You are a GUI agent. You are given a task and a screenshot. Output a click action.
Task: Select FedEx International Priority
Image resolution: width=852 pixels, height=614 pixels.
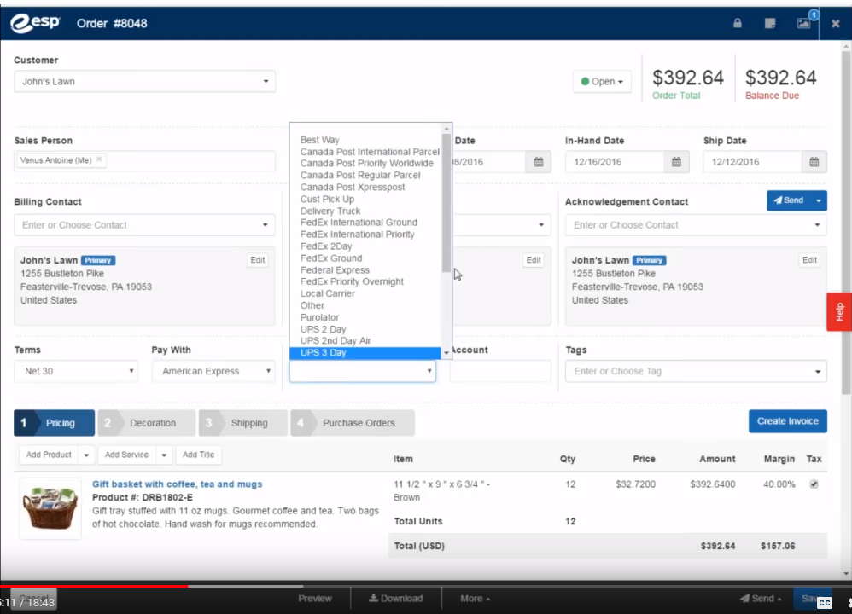coord(357,235)
